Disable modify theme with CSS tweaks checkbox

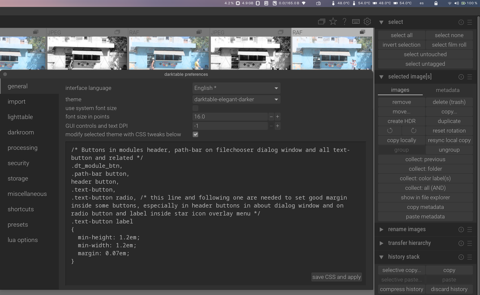[x=195, y=134]
